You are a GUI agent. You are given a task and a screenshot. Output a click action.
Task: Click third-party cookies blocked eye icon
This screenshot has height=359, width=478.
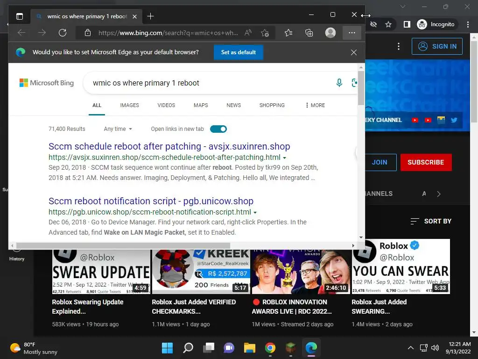[x=373, y=24]
